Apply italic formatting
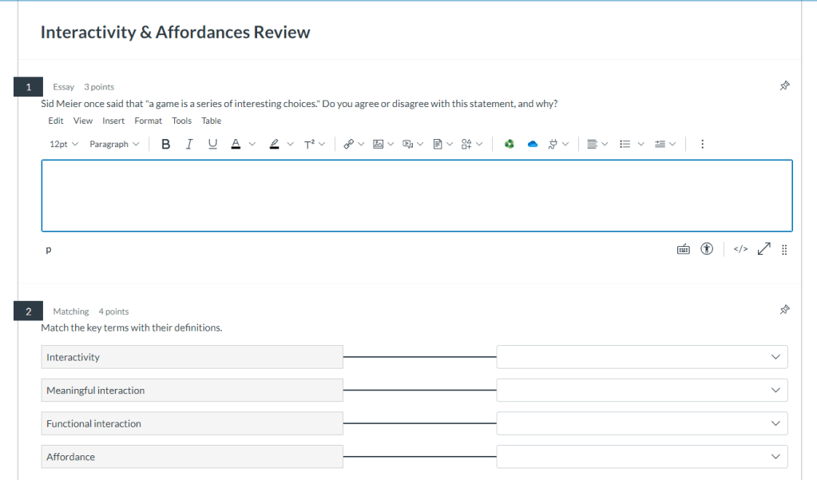Viewport: 817px width, 480px height. tap(189, 144)
